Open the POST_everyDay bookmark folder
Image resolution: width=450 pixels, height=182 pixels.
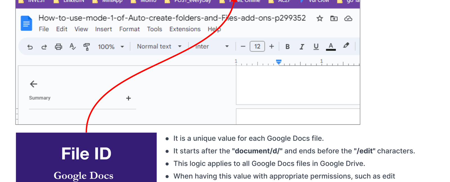[x=188, y=1]
